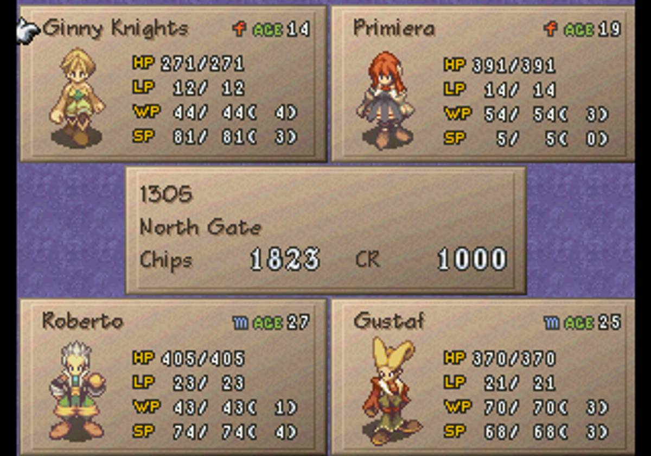Select Roberto's character sprite

click(77, 390)
